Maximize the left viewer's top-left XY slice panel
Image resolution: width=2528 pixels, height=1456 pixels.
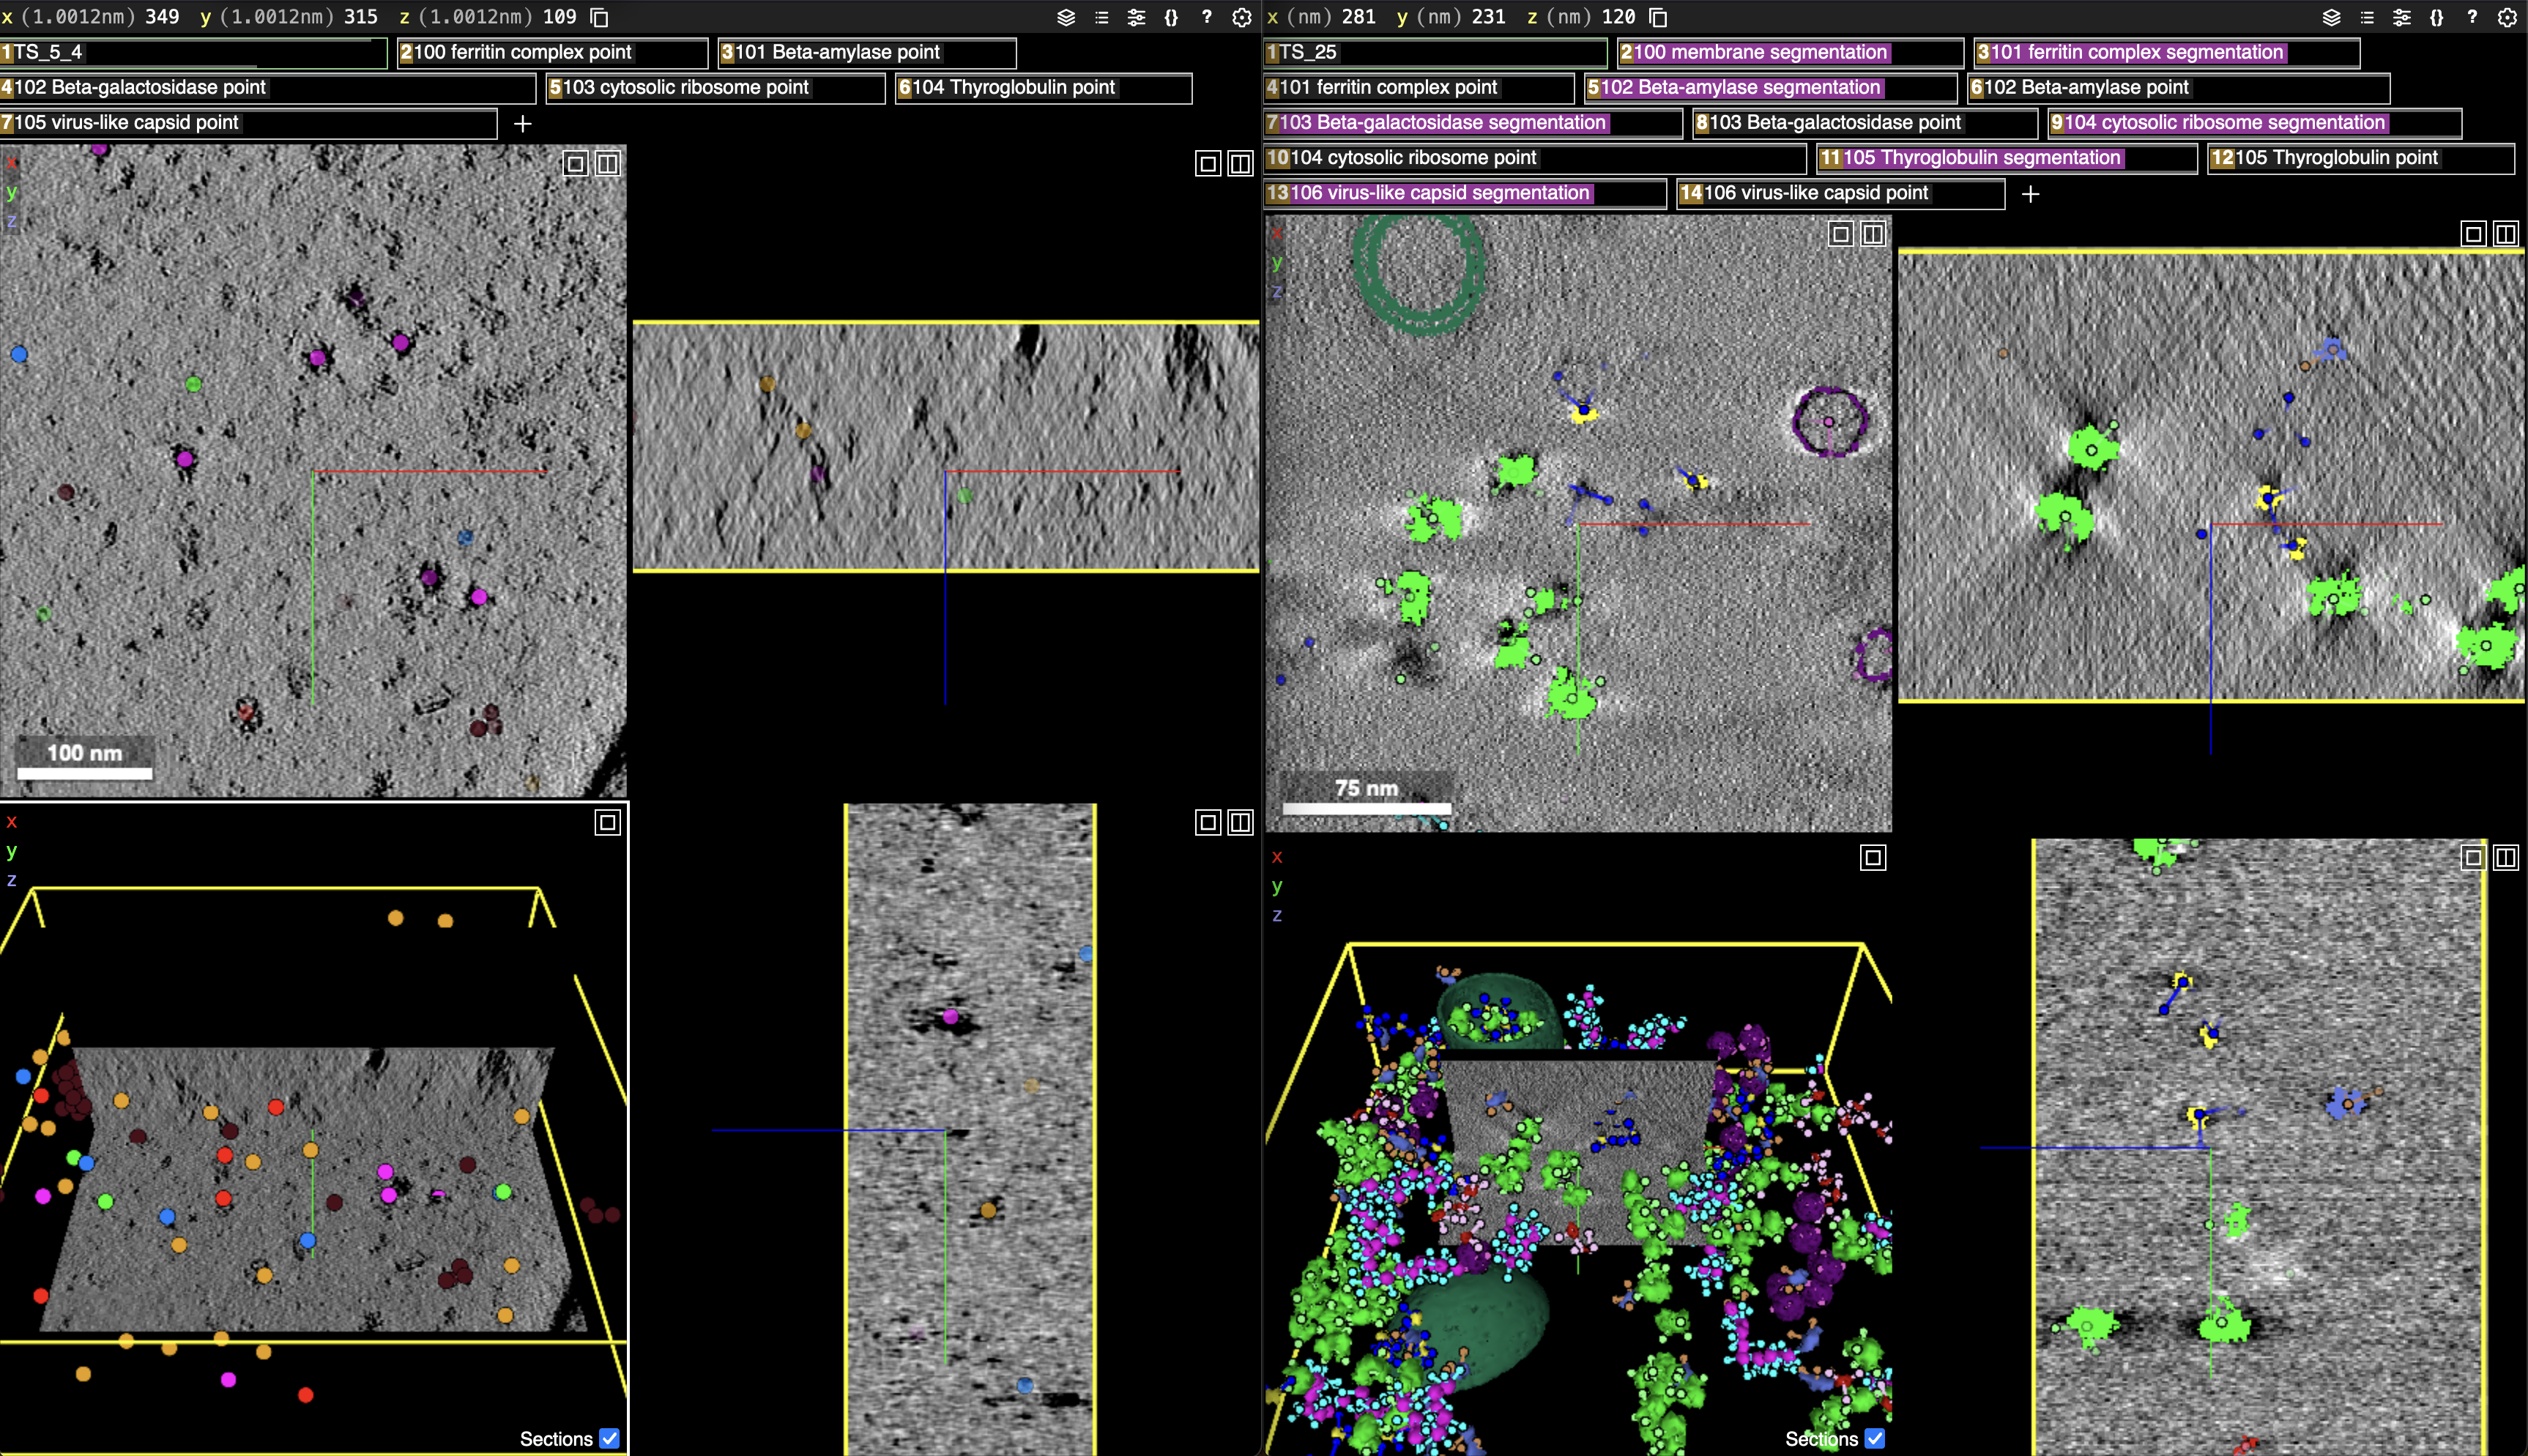pos(576,164)
